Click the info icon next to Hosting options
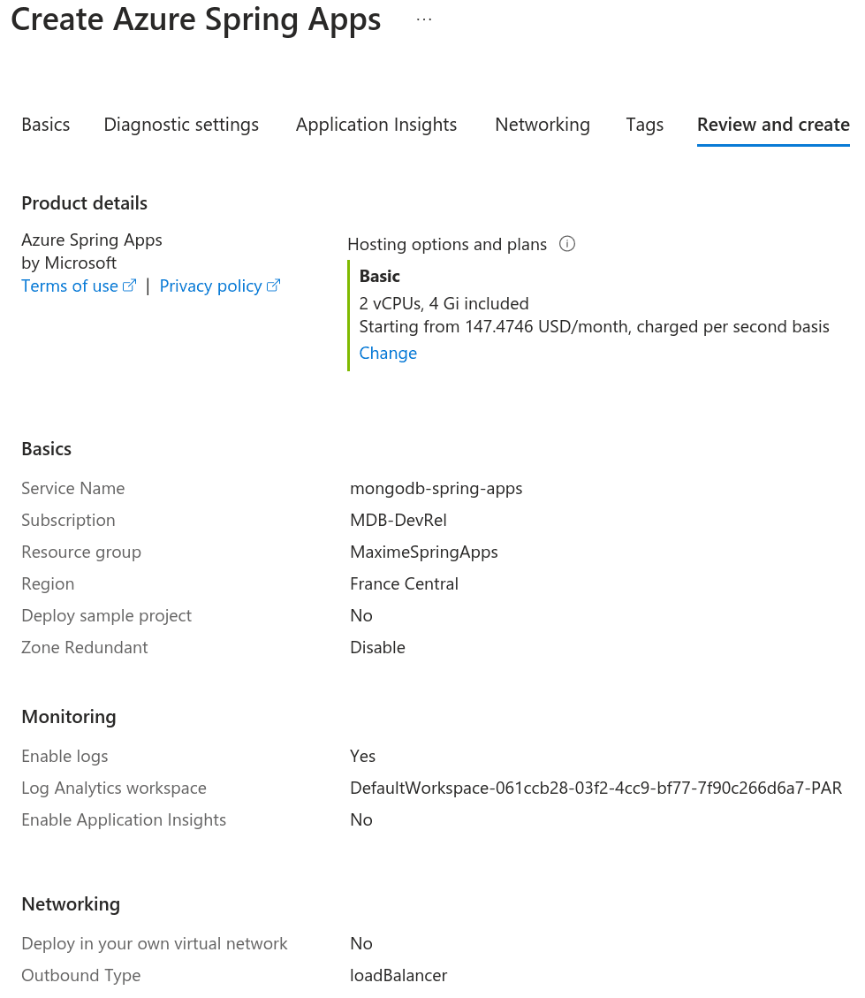Viewport: 865px width, 998px height. [567, 244]
